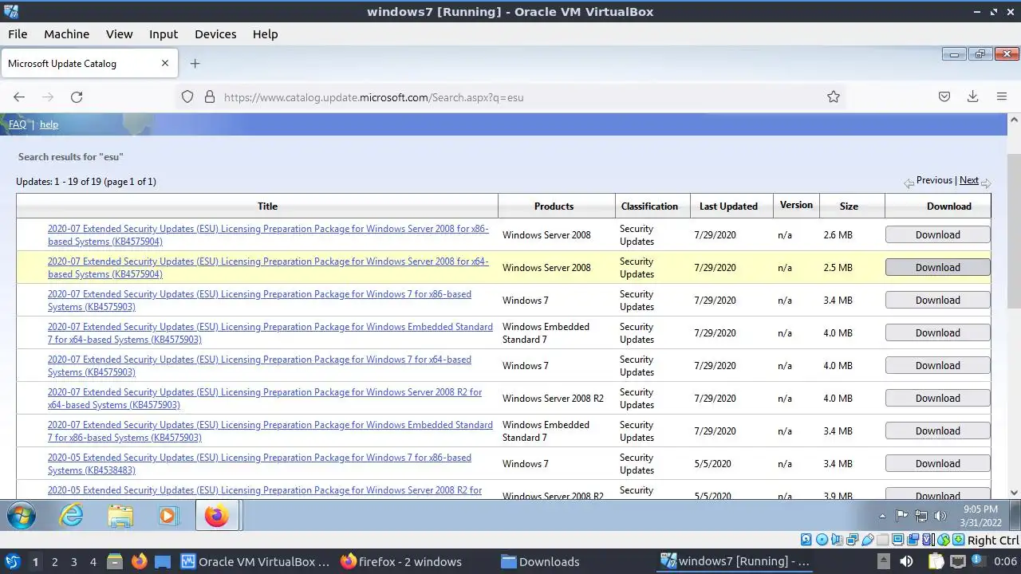Screen dimensions: 1021x574
Task: Open the help link
Action: pos(49,124)
